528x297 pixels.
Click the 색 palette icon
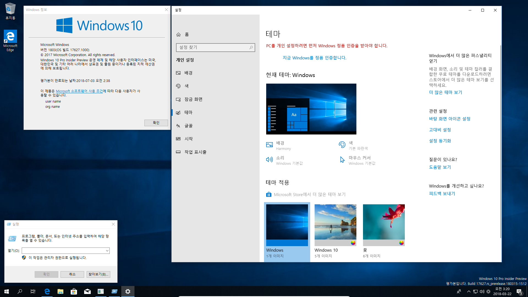(342, 145)
